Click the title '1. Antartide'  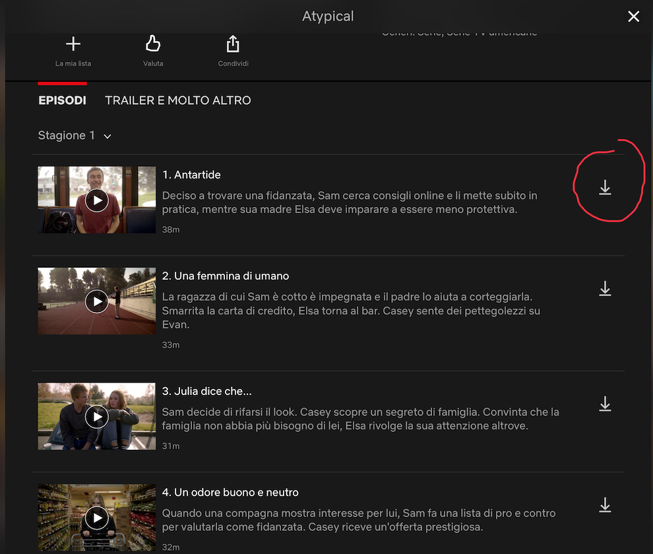191,175
